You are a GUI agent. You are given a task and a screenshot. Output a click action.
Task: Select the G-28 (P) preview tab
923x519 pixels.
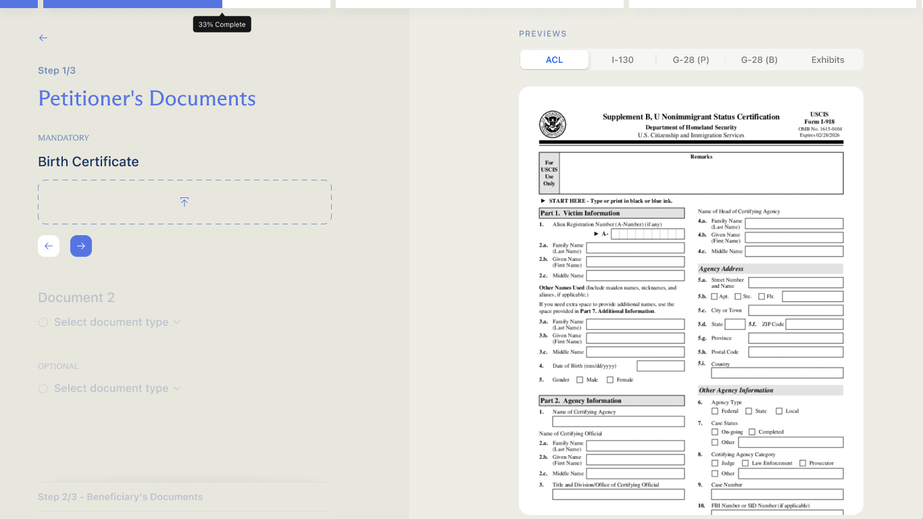[x=691, y=59]
